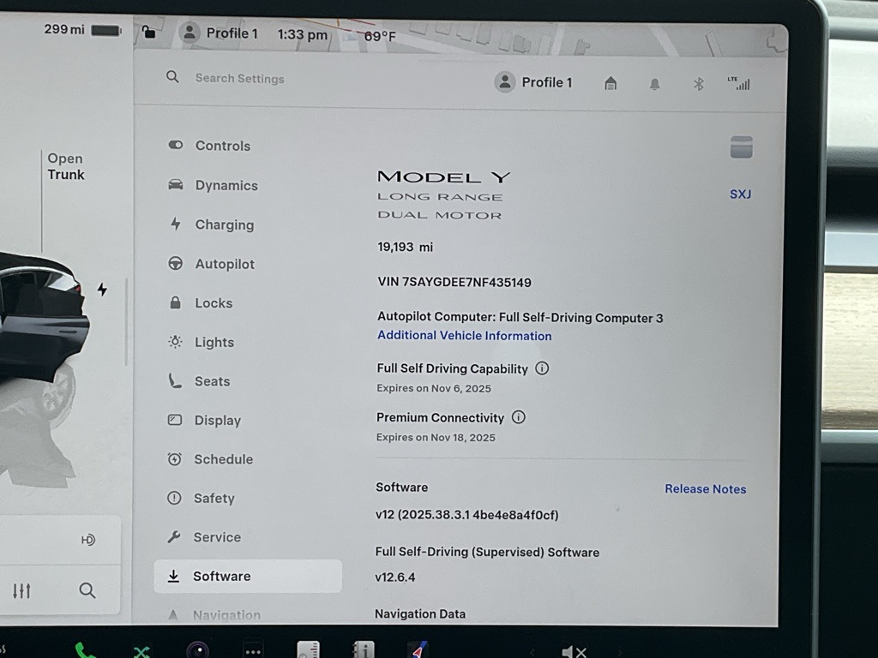Image resolution: width=878 pixels, height=658 pixels.
Task: Select Autopilot in settings menu
Action: coord(224,264)
